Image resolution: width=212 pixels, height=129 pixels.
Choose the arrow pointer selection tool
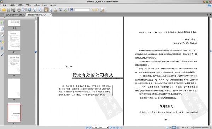pos(51,10)
